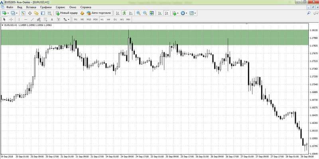This screenshot has width=319, height=159.
Task: Click the date time scale below chart
Action: 155,157
